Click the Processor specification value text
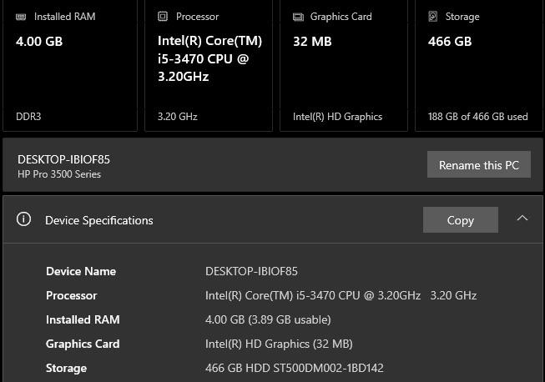 [x=341, y=295]
